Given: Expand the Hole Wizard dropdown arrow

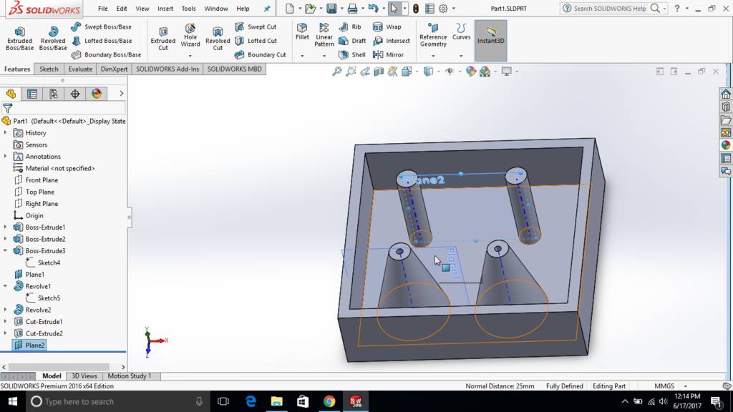Looking at the screenshot, I should coord(190,56).
